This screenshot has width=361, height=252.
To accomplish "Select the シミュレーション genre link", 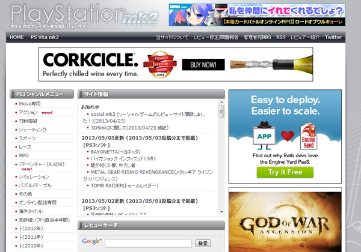I will pos(34,176).
